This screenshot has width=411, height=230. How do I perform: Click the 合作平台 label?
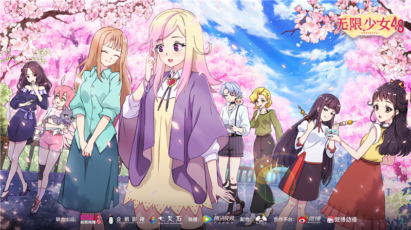pos(284,219)
